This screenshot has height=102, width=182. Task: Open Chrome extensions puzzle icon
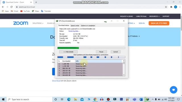coord(171,7)
